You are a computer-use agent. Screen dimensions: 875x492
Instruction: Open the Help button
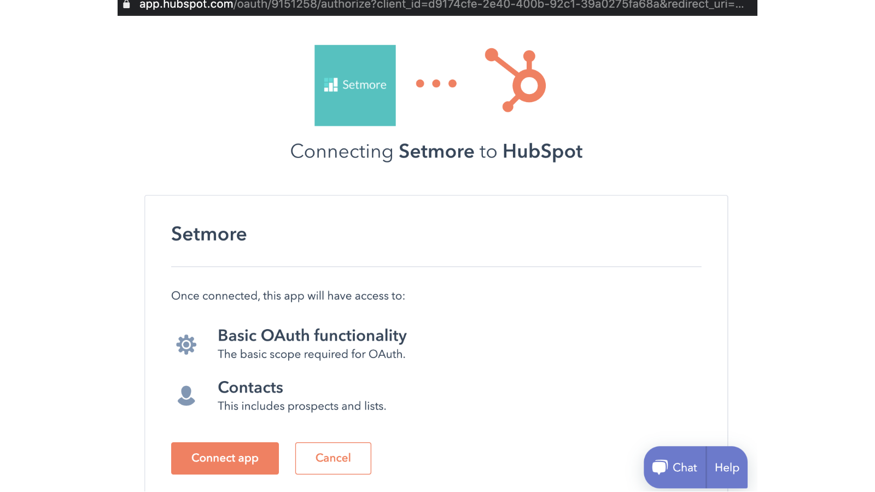[x=727, y=467]
